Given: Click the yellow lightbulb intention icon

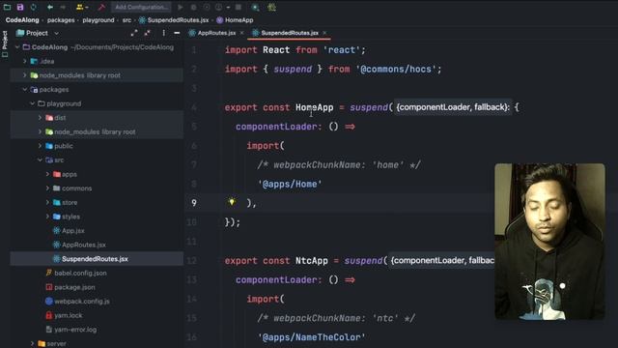Looking at the screenshot, I should (x=232, y=202).
